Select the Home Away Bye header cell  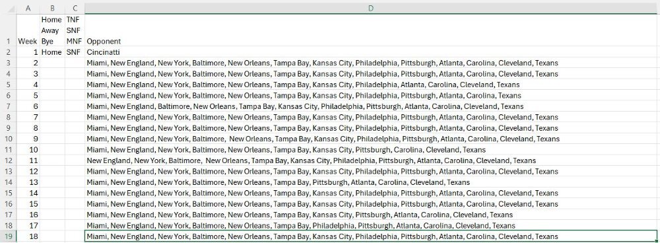coord(52,30)
